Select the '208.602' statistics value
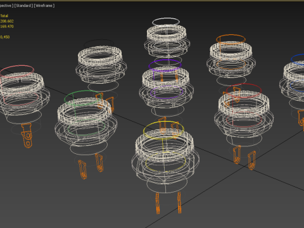Image resolution: width=304 pixels, height=228 pixels. point(7,21)
